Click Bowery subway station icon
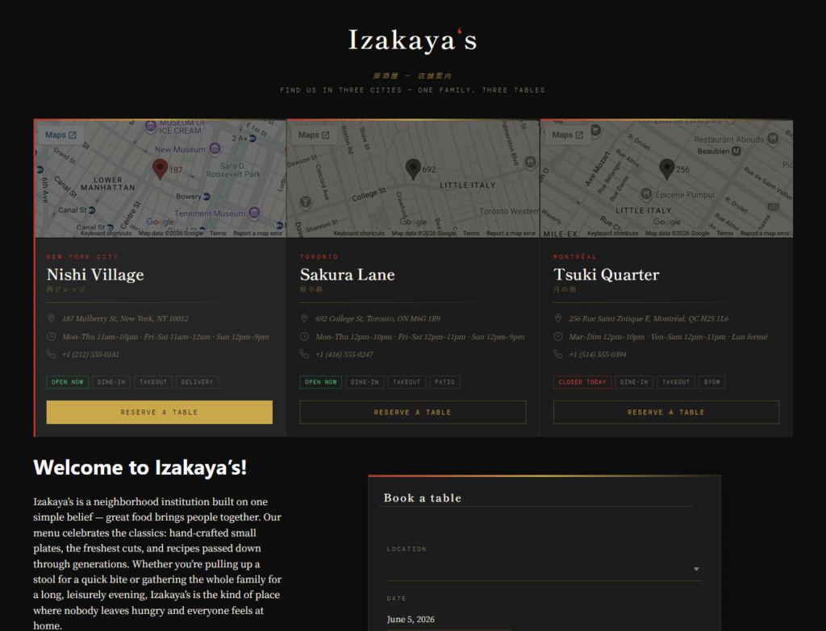 (x=206, y=197)
